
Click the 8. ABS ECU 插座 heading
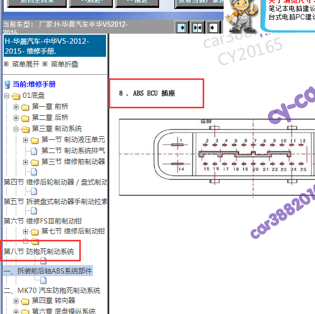click(147, 93)
